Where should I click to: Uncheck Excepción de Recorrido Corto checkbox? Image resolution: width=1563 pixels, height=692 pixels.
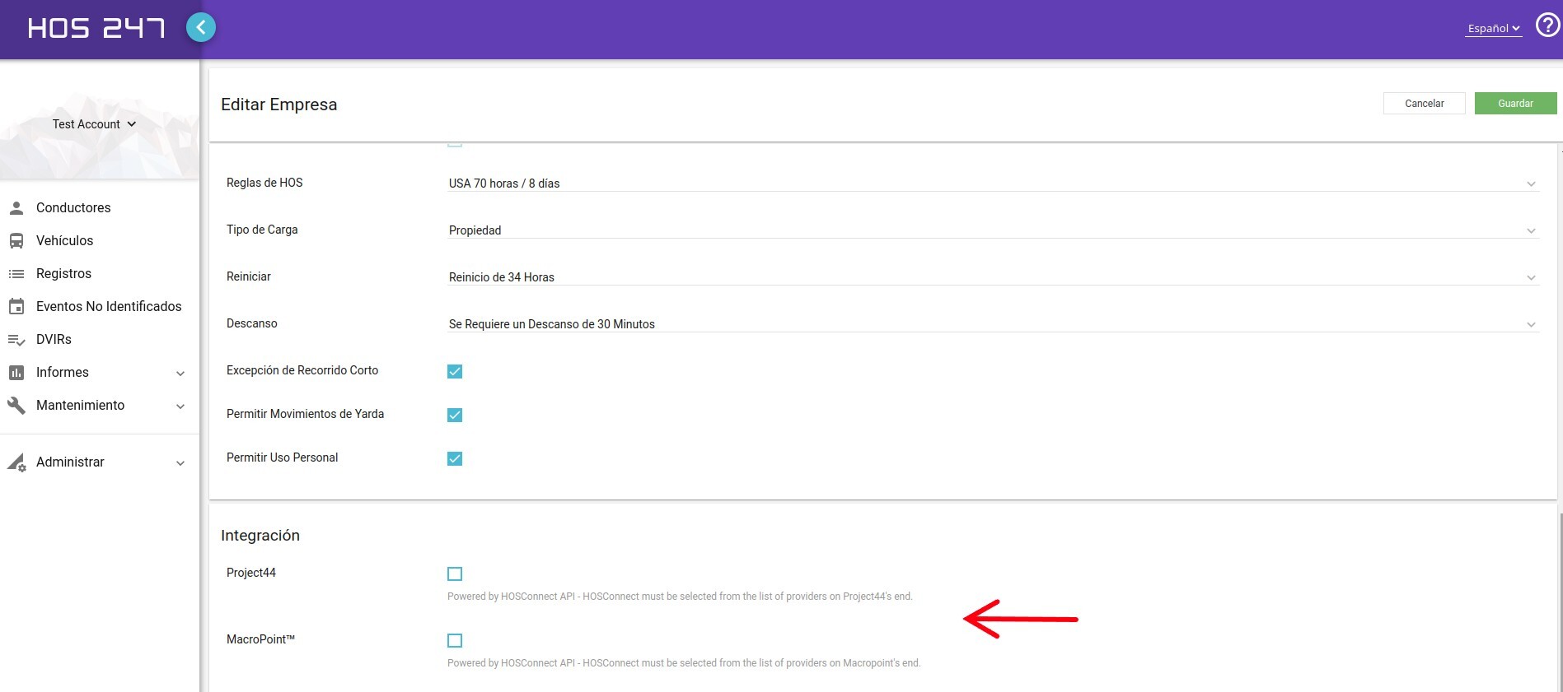click(455, 371)
